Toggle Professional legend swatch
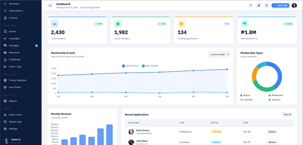 coord(270,95)
